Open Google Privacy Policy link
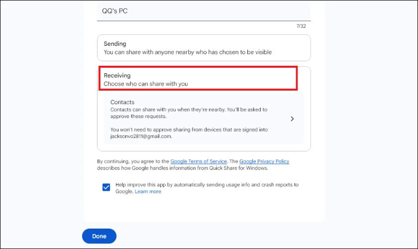Screen dimensions: 418x249 pyautogui.click(x=264, y=161)
